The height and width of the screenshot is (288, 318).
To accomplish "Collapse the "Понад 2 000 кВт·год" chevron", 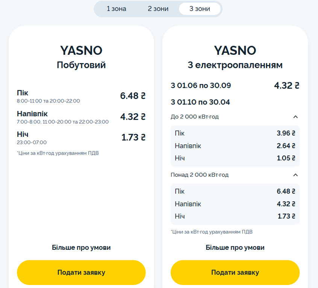I will coord(295,175).
